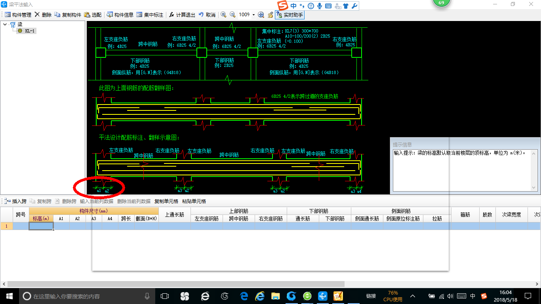Select row 1 header in the table
This screenshot has width=541, height=304.
tap(6, 226)
